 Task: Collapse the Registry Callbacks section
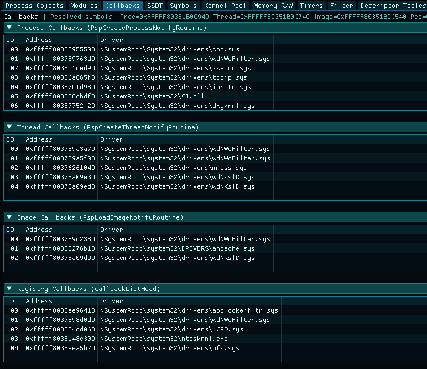[x=9, y=289]
